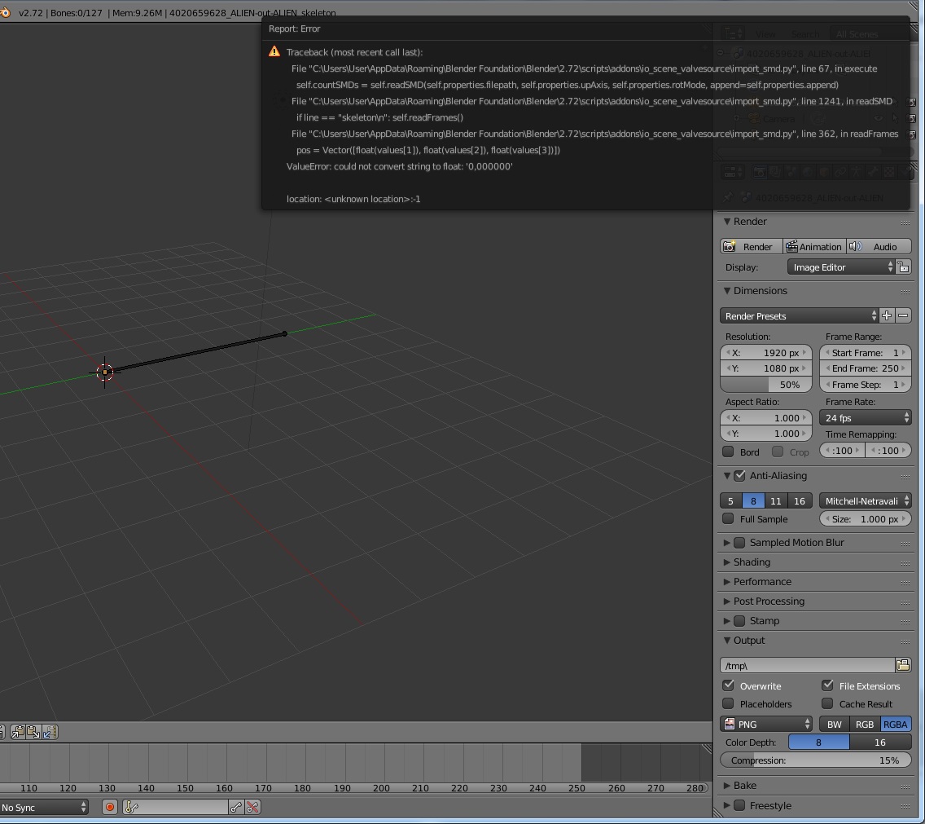This screenshot has width=925, height=824.
Task: Click the paste flipped pose icon
Action: click(50, 732)
